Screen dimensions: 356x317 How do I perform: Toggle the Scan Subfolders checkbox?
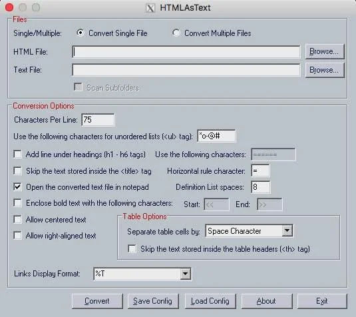coord(78,87)
